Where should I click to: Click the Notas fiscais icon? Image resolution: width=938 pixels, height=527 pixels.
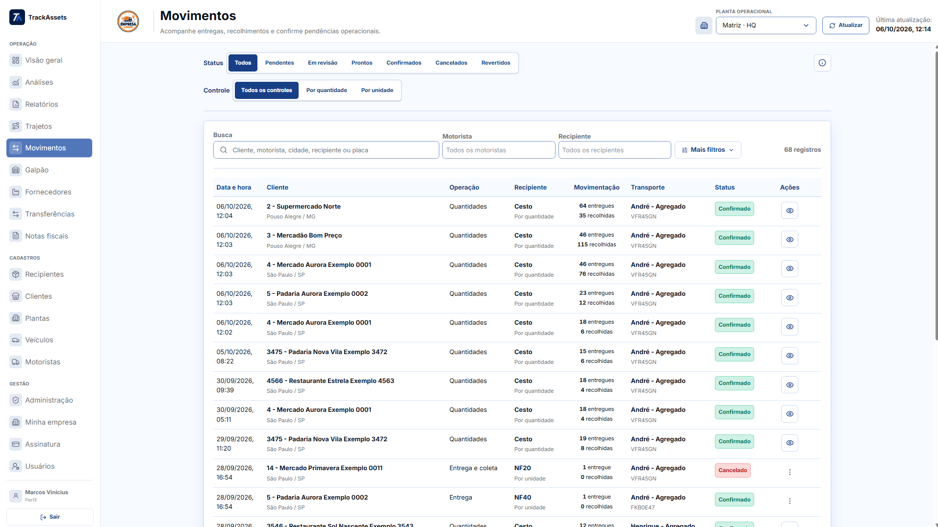[x=16, y=236]
